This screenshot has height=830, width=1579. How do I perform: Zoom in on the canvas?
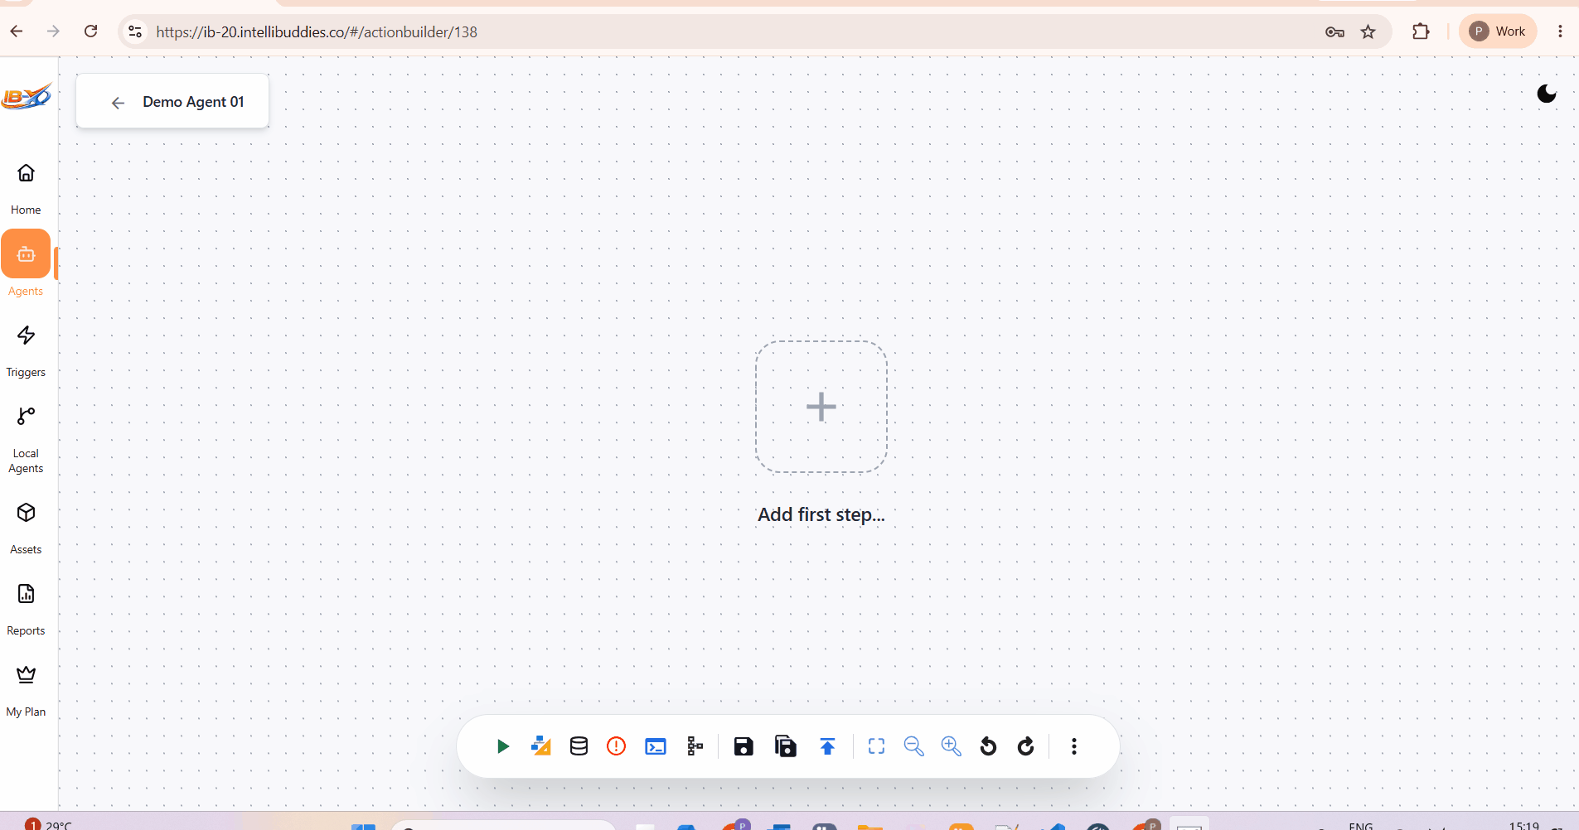(x=951, y=746)
